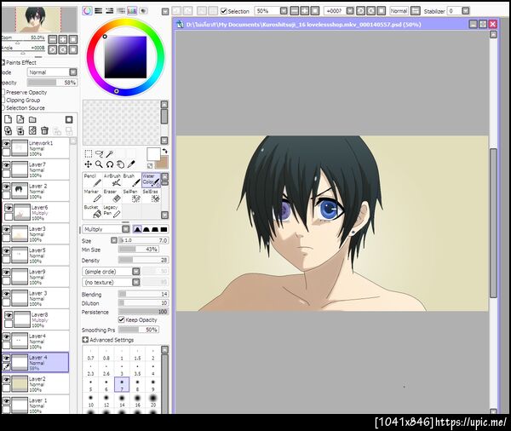
Task: Select the Layer 2 hair layer
Action: (36, 191)
